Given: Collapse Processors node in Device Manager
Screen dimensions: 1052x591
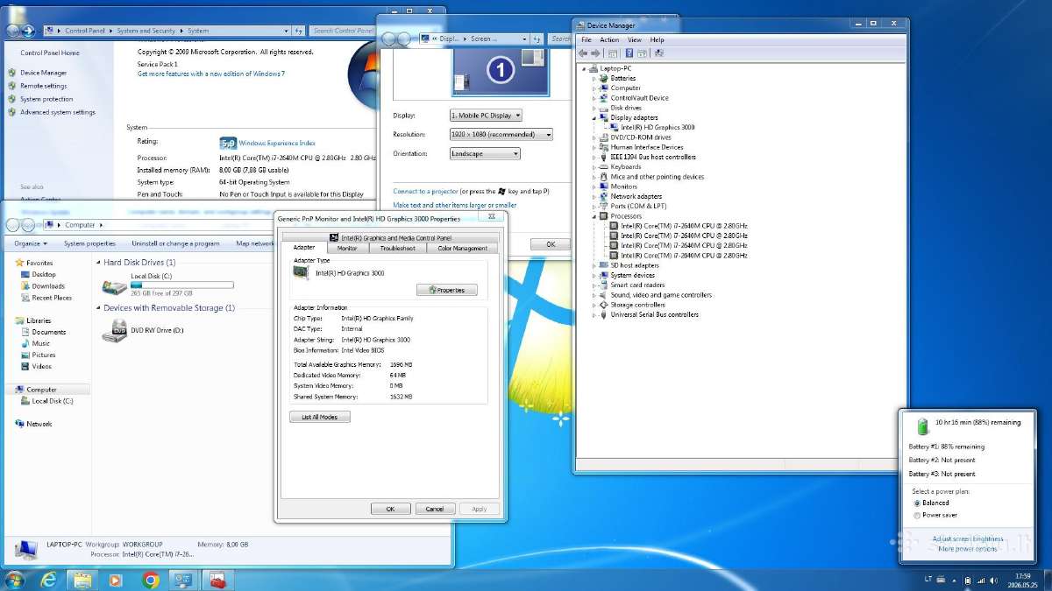Looking at the screenshot, I should [x=594, y=216].
